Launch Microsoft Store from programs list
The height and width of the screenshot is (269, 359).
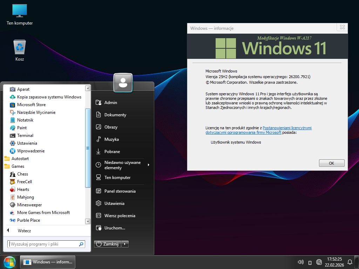(31, 105)
